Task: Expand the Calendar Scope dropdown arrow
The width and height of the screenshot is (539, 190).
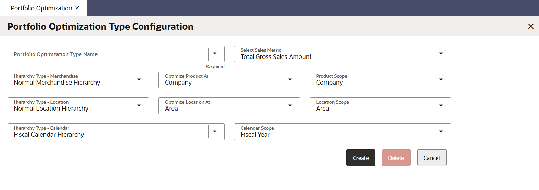Action: (441, 132)
